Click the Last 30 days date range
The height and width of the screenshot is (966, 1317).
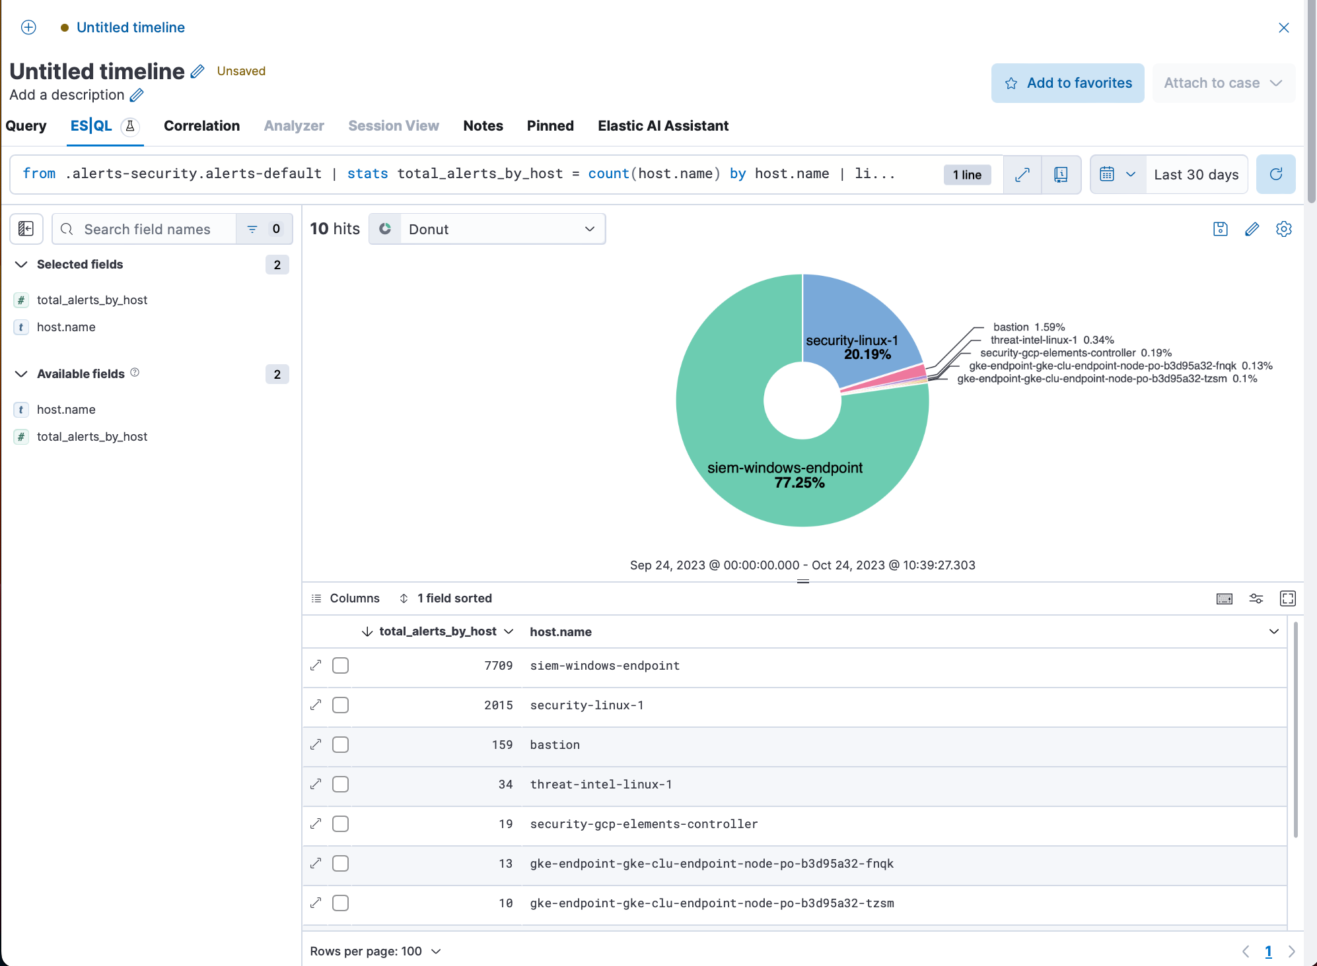[x=1196, y=175]
